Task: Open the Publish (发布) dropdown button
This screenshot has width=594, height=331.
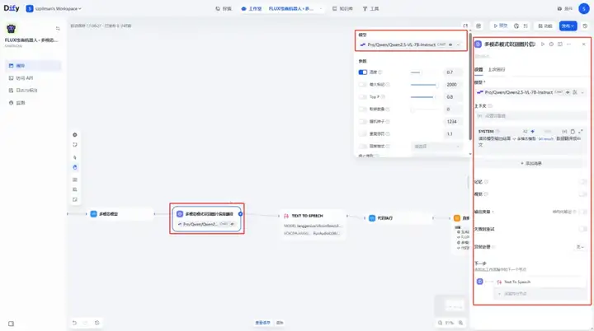Action: (568, 26)
